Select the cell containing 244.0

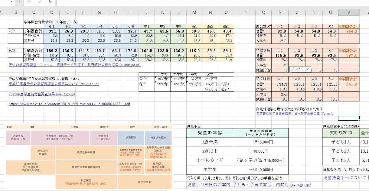click(349, 31)
